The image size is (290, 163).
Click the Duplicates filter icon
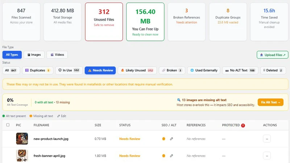[x=27, y=70]
